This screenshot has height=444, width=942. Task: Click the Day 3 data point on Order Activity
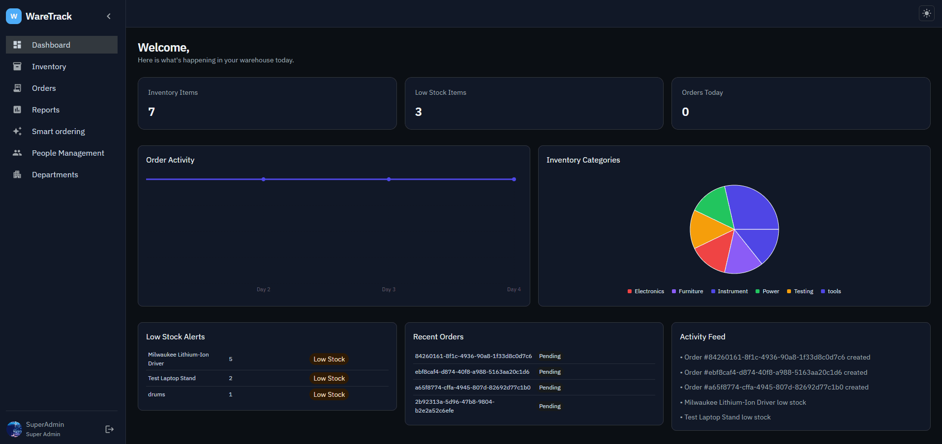point(389,179)
